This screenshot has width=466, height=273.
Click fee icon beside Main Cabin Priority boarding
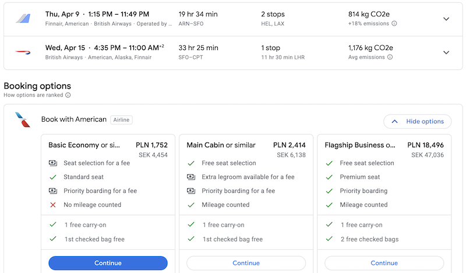[191, 191]
